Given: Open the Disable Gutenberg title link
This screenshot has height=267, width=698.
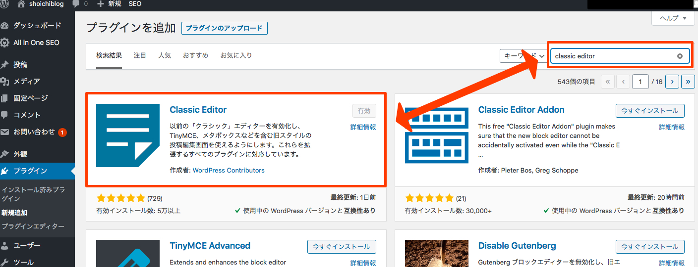Looking at the screenshot, I should 517,246.
